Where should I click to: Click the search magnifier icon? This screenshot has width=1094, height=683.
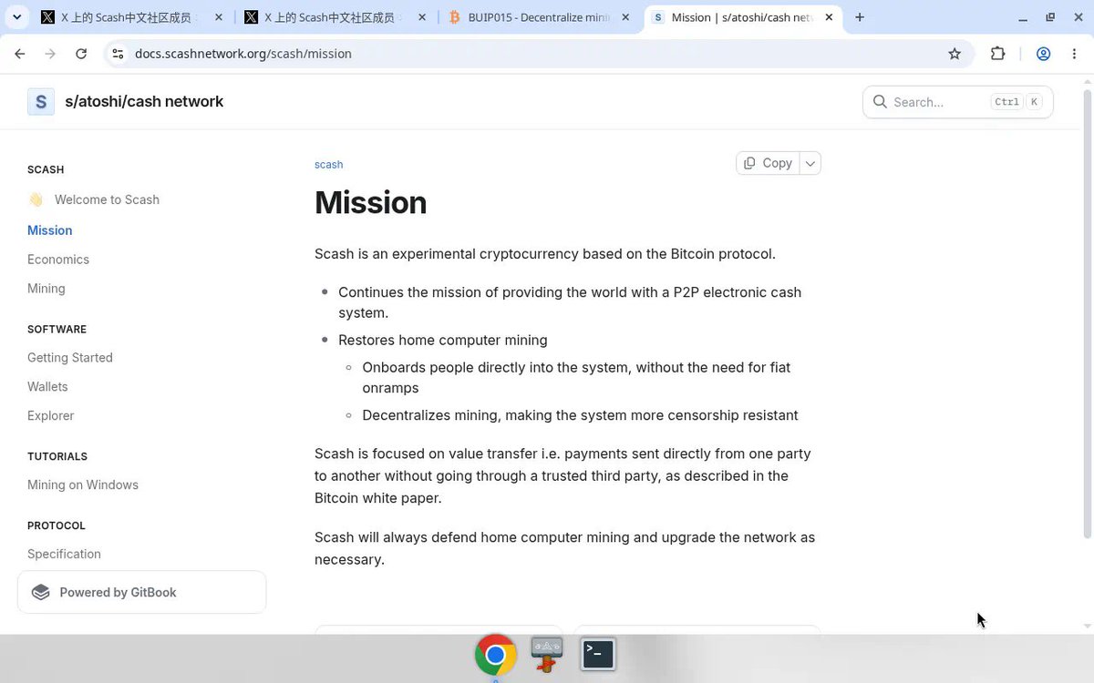[x=880, y=102]
